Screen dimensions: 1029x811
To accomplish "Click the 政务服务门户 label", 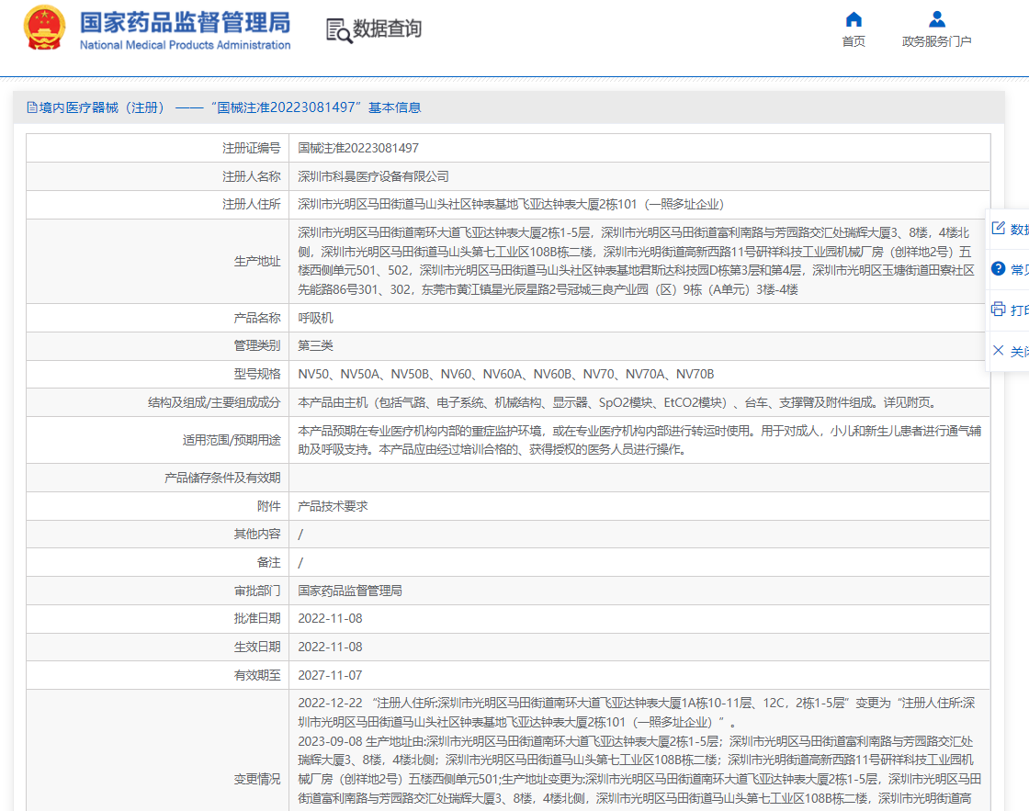I will (937, 41).
